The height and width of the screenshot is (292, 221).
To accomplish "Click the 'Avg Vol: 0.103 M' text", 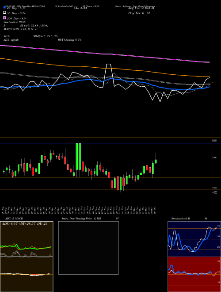I will (x=141, y=8).
